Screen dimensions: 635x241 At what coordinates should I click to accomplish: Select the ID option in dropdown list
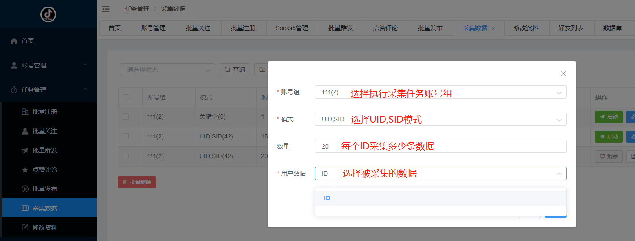[327, 198]
